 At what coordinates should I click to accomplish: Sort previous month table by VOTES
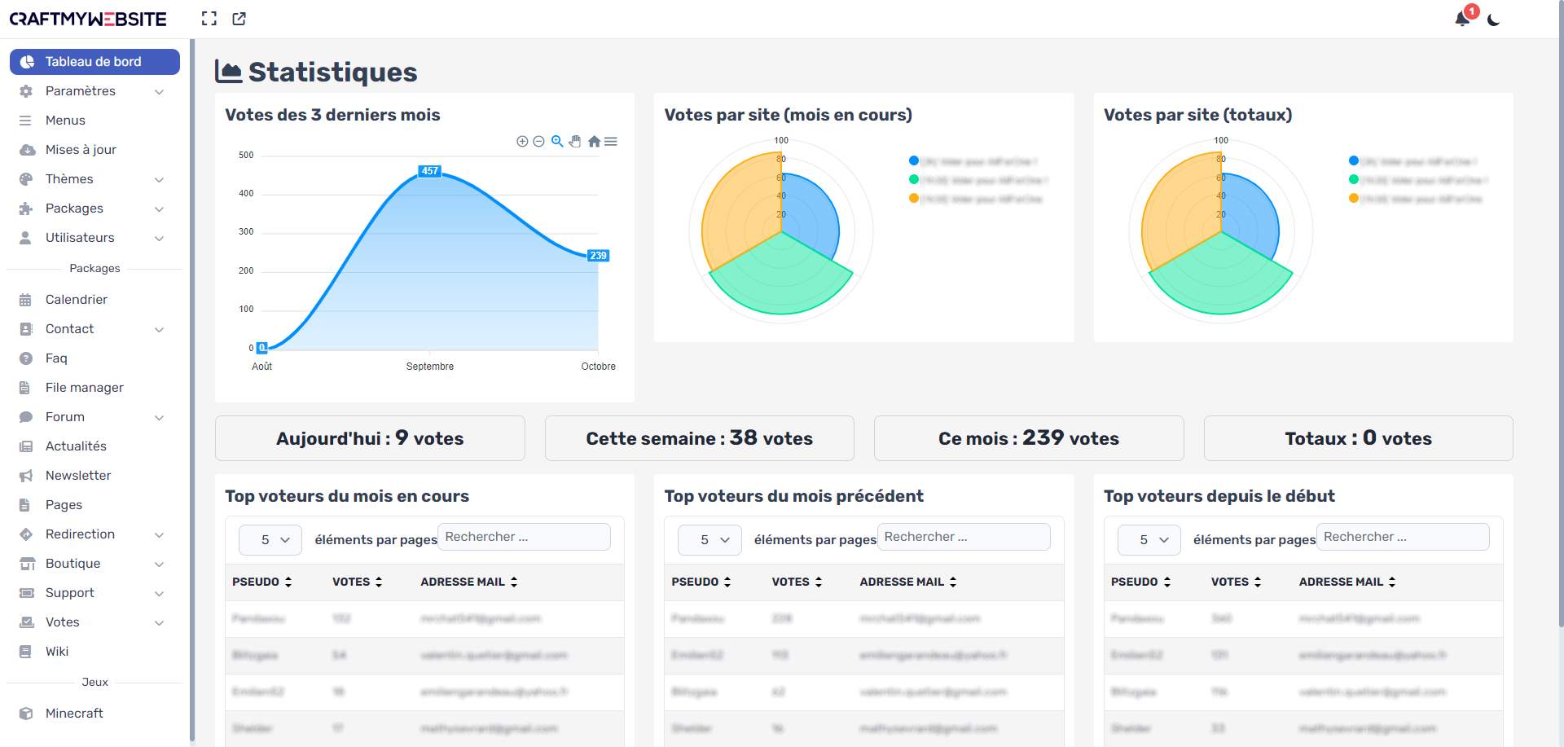797,582
